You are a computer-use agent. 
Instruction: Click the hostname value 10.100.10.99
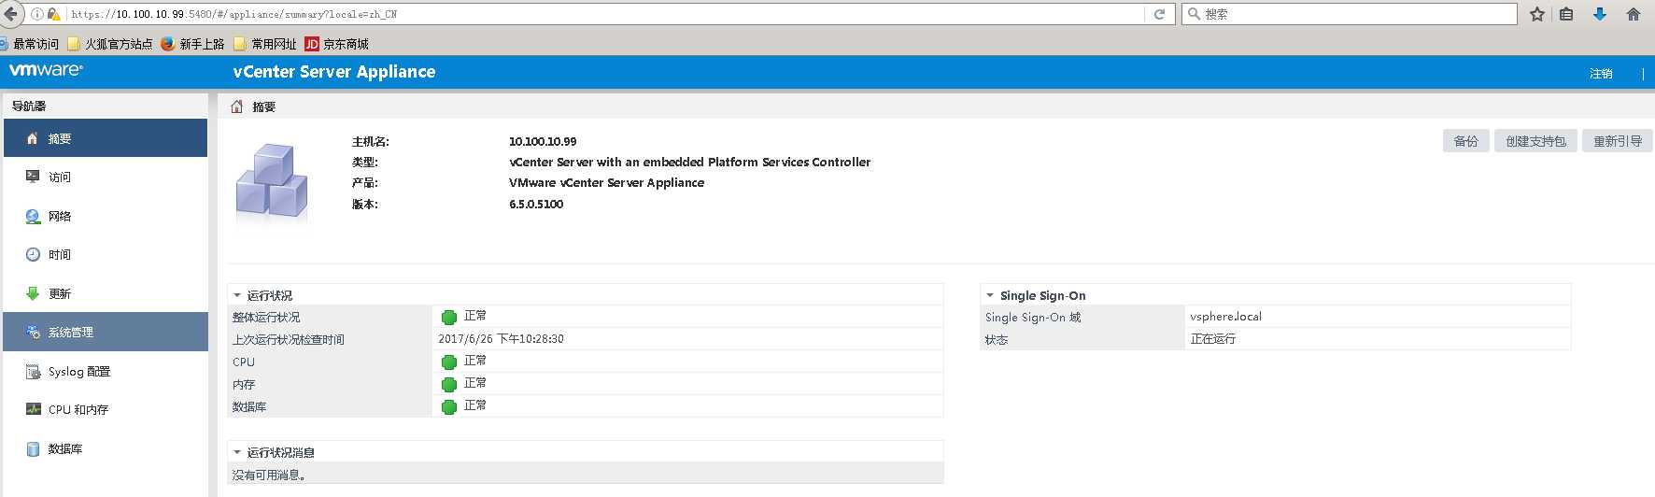[543, 141]
